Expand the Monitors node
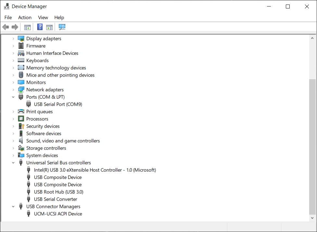This screenshot has width=317, height=232. coord(13,82)
